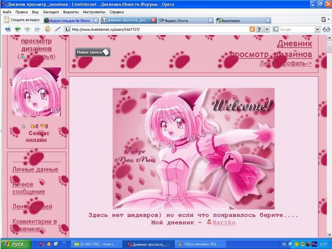332x249 pixels.
Task: Click in the Google search field
Action: 296,29
